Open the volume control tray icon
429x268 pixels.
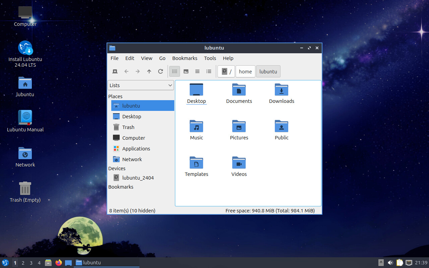point(390,263)
